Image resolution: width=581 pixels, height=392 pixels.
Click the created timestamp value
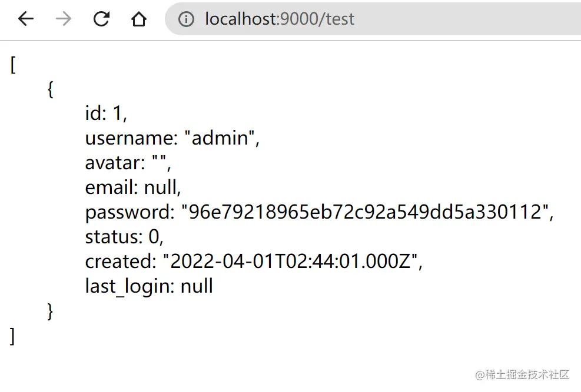point(292,262)
